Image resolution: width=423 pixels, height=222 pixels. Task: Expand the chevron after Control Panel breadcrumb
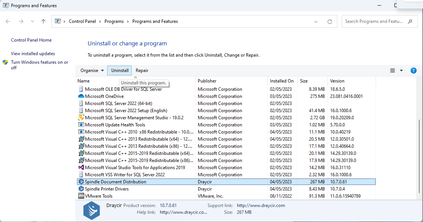tap(100, 21)
